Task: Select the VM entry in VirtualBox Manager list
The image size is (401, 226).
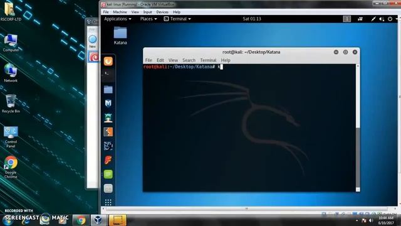Action: pos(93,56)
